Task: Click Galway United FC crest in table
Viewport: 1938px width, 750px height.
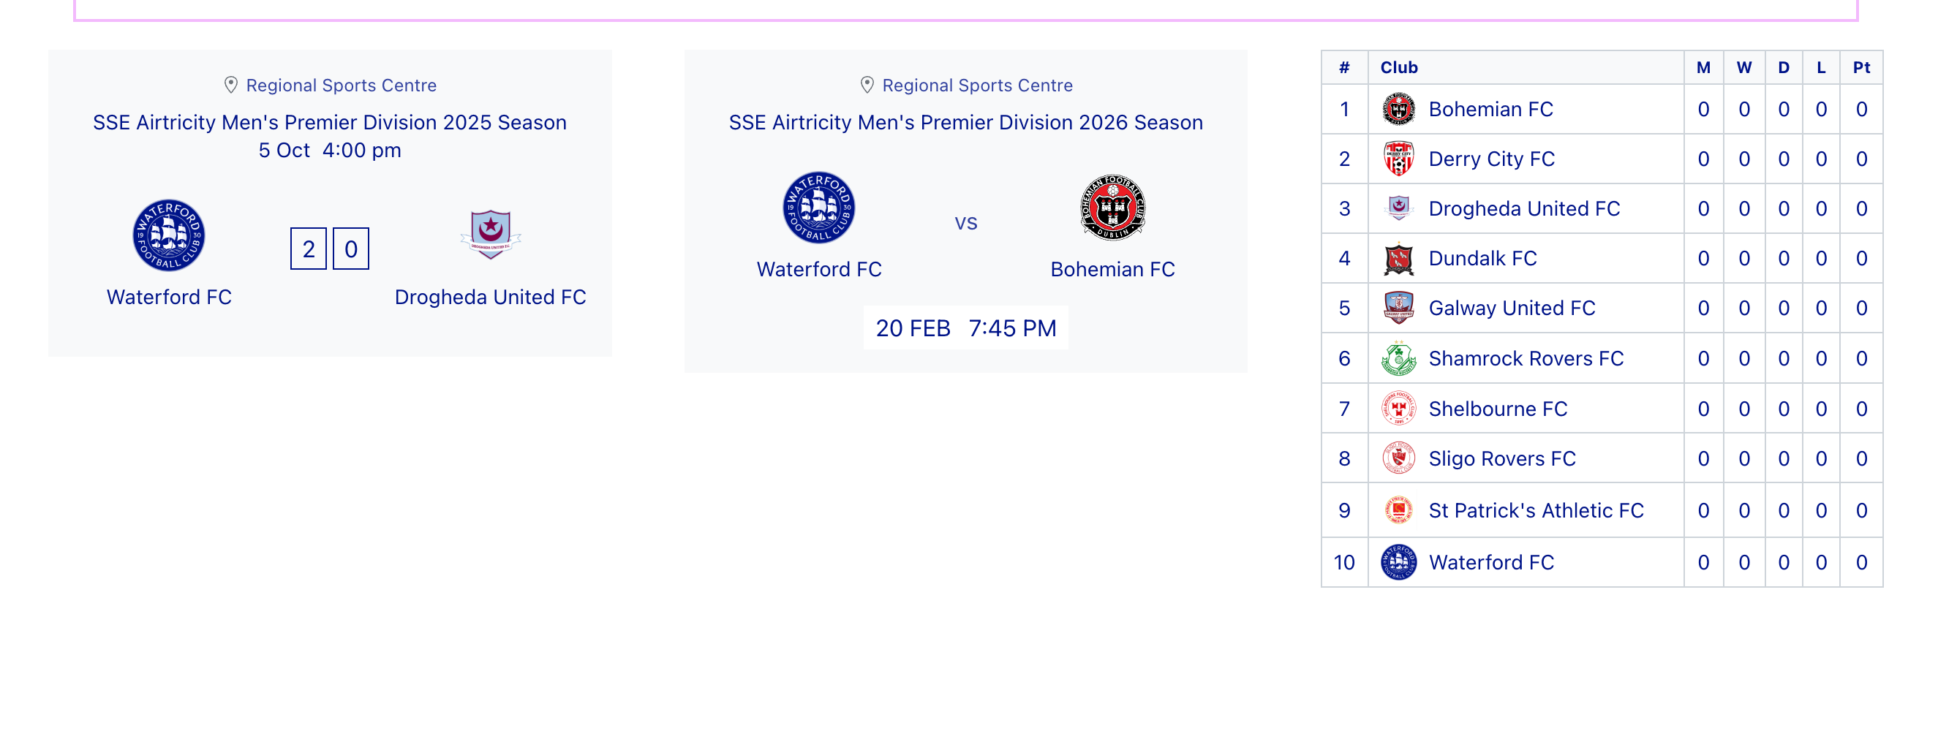Action: coord(1398,308)
